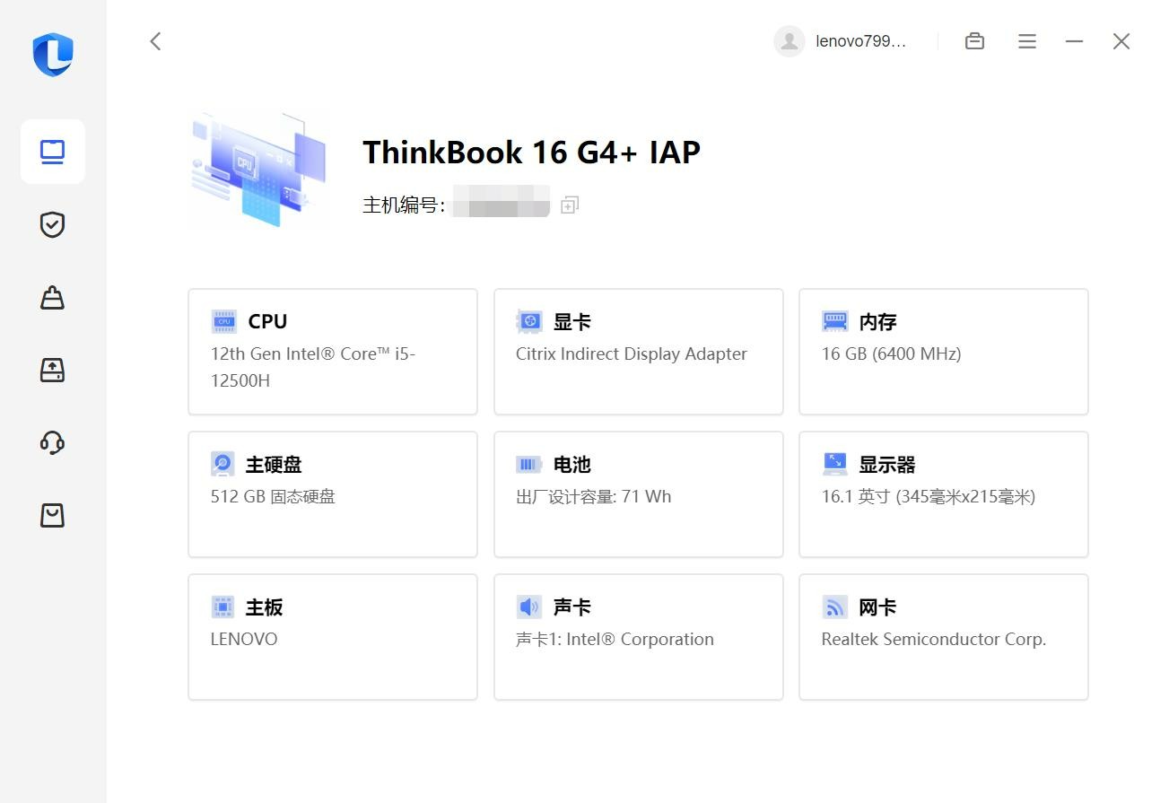Click the network card wifi icon
The height and width of the screenshot is (803, 1169).
click(835, 607)
